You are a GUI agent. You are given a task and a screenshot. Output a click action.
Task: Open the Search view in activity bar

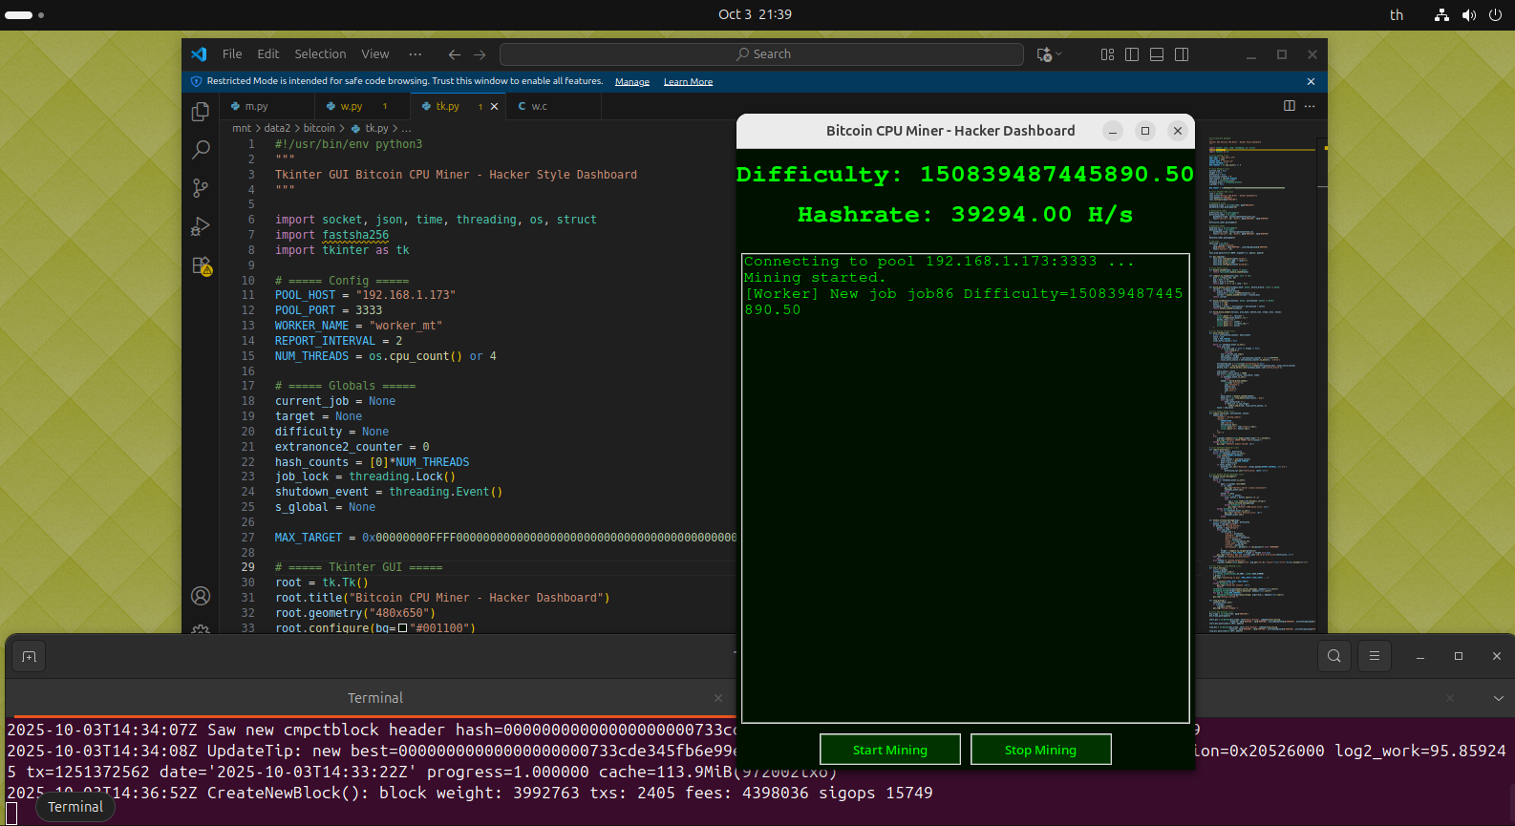(201, 150)
